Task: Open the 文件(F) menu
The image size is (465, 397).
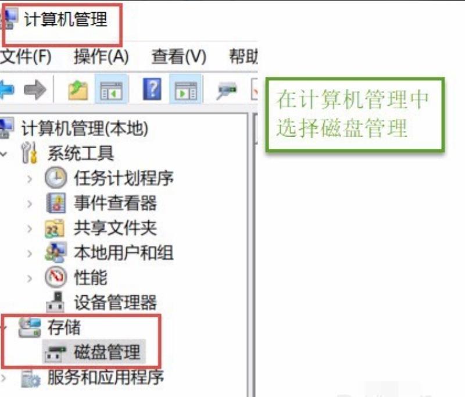Action: tap(26, 56)
